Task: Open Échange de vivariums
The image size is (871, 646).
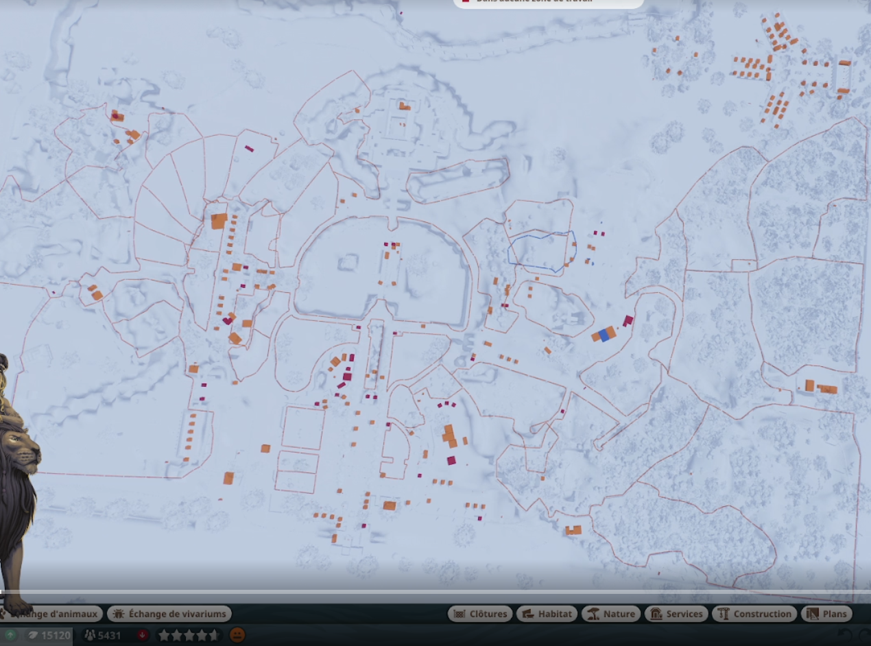Action: point(169,614)
